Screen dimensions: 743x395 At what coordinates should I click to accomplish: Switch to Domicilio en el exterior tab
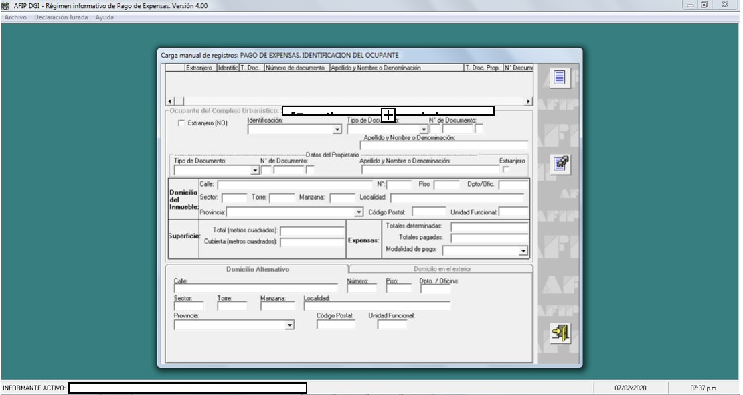[442, 269]
